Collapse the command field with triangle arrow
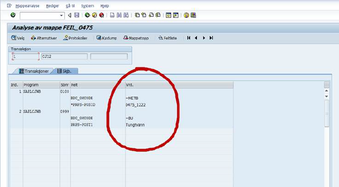The image size is (339, 187). [x=70, y=15]
